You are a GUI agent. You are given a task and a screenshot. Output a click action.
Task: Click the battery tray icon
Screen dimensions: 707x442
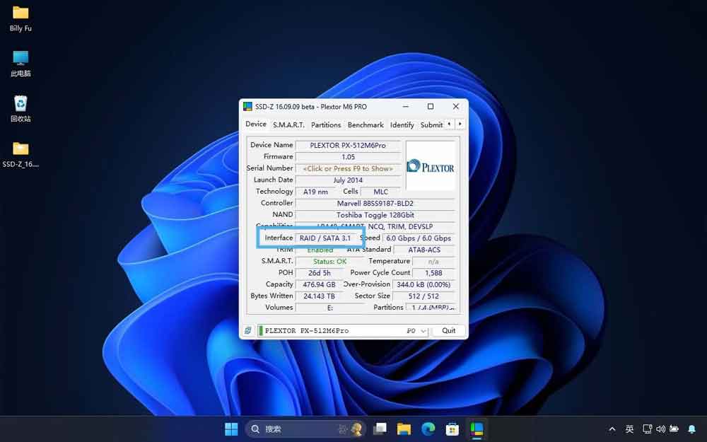tap(674, 429)
